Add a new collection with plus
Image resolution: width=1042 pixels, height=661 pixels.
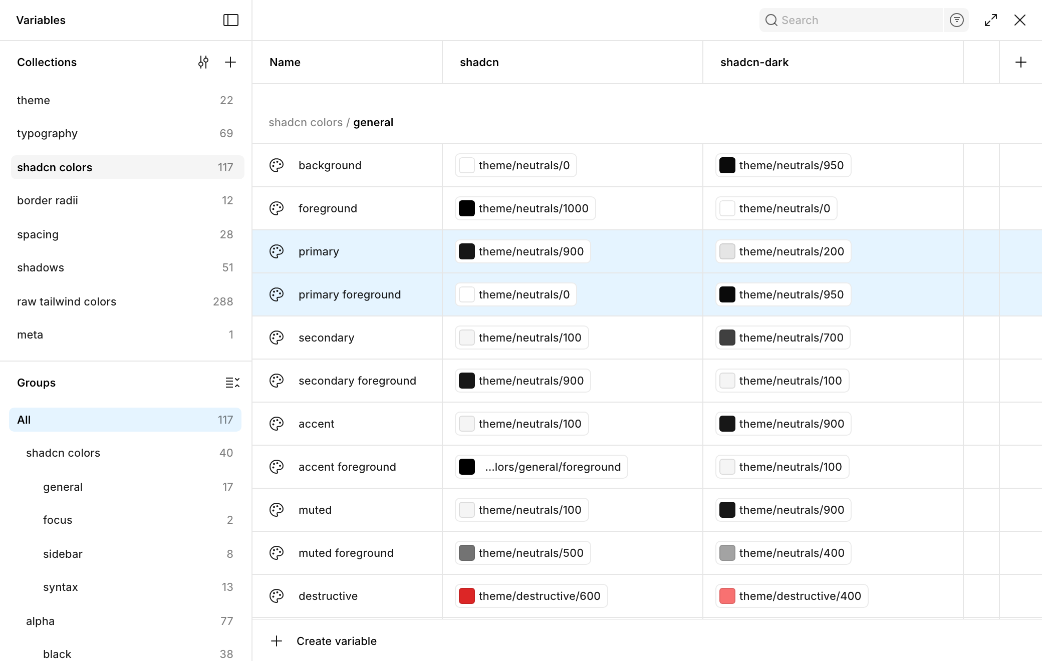point(230,62)
